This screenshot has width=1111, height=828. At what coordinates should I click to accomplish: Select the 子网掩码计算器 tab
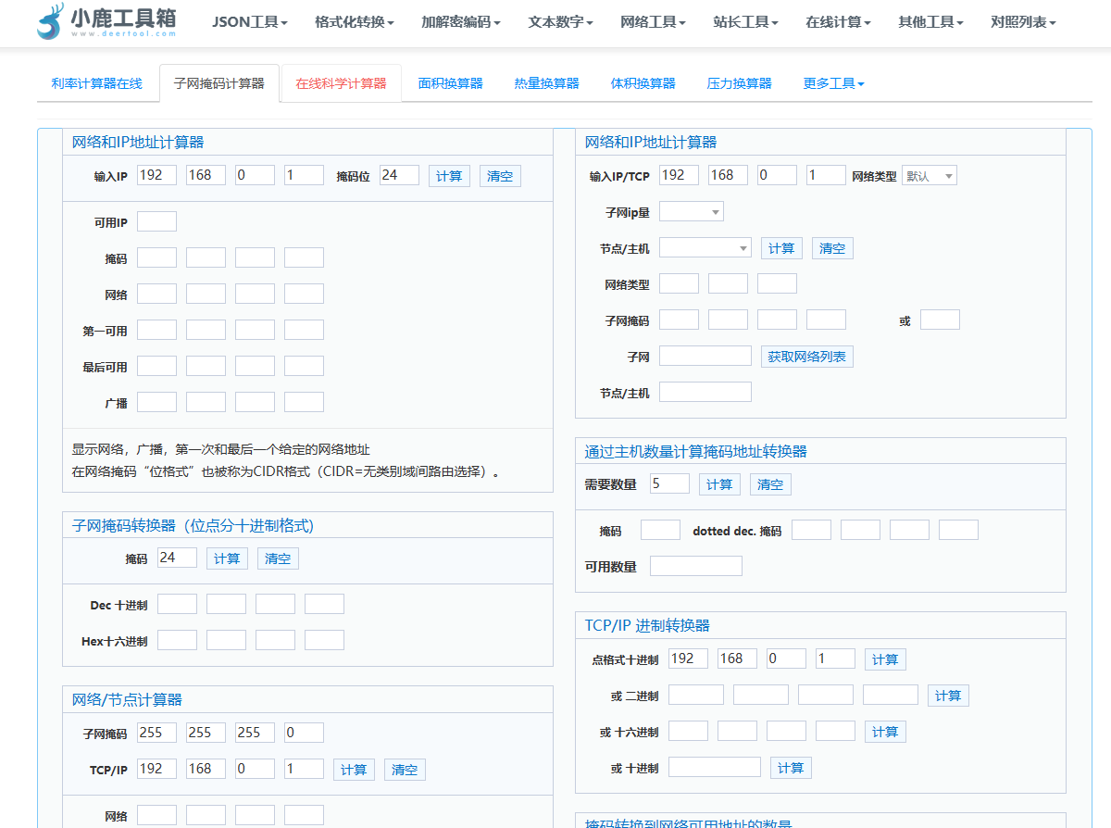(x=219, y=83)
